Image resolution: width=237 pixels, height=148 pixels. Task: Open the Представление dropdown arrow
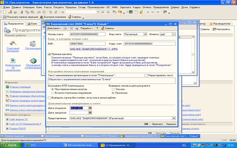click(174, 118)
